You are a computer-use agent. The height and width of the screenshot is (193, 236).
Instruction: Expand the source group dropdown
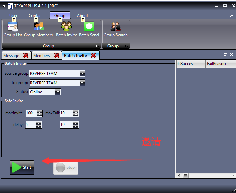[82, 74]
